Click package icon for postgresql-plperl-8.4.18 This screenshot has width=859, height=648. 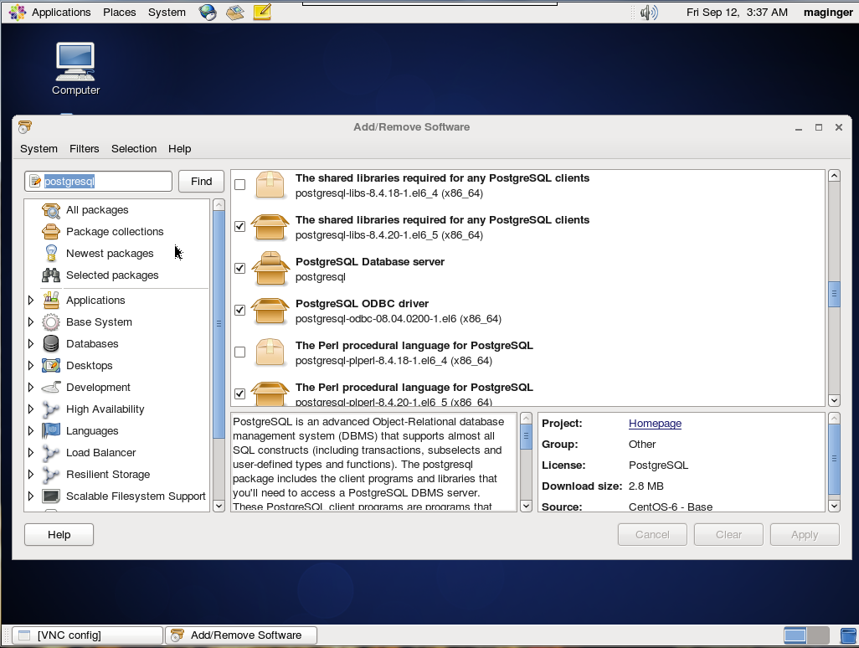click(270, 352)
